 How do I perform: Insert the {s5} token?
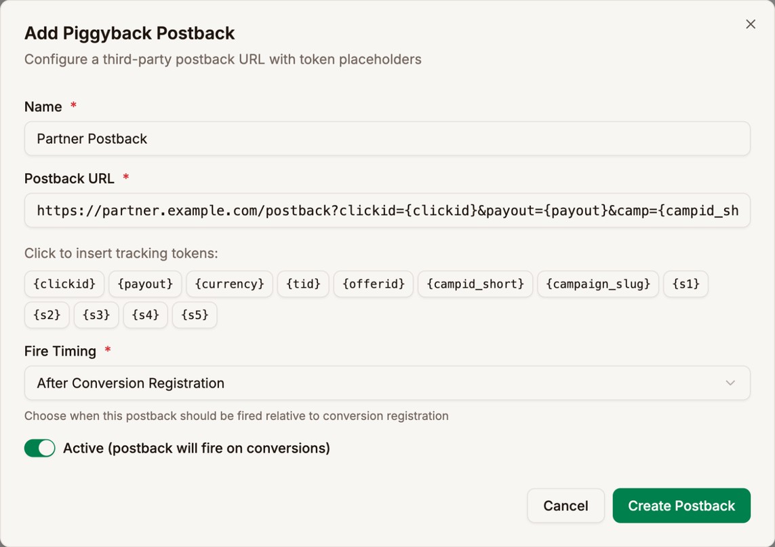coord(195,315)
